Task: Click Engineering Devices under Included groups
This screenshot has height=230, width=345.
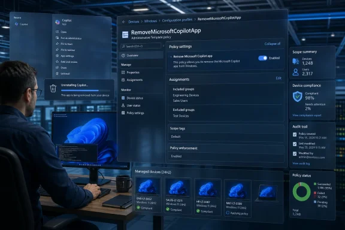Action: [x=186, y=95]
